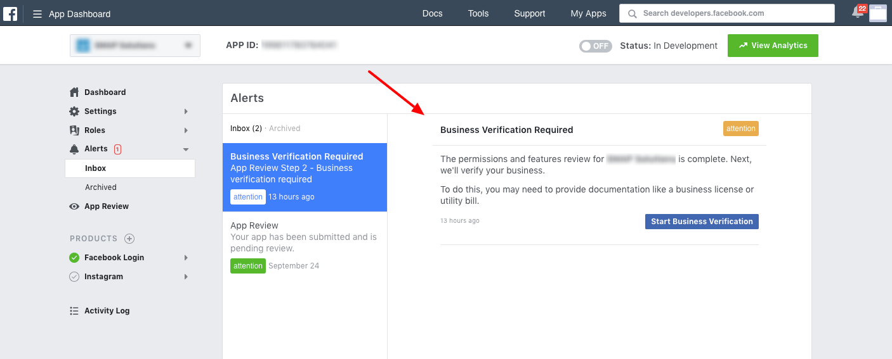Add a product with plus icon
The image size is (892, 359).
coord(129,239)
